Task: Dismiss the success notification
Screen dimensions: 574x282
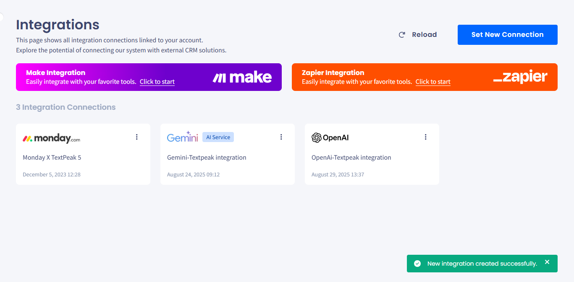Action: [x=547, y=262]
